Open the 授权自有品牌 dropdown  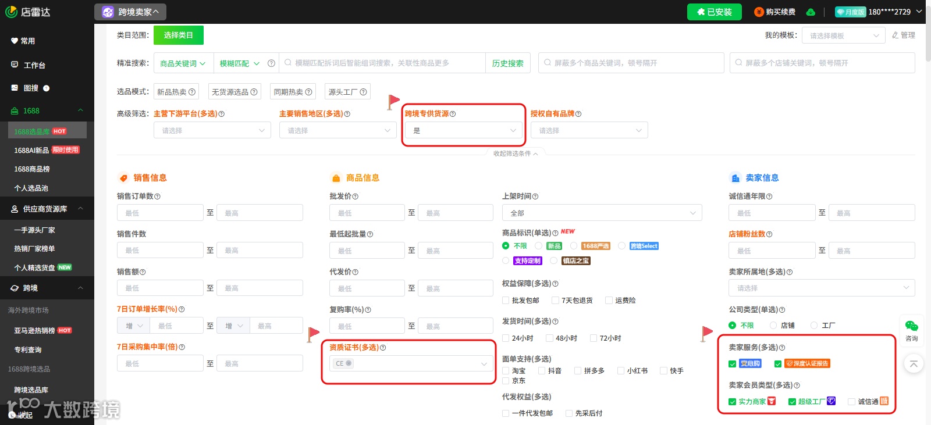click(x=589, y=130)
